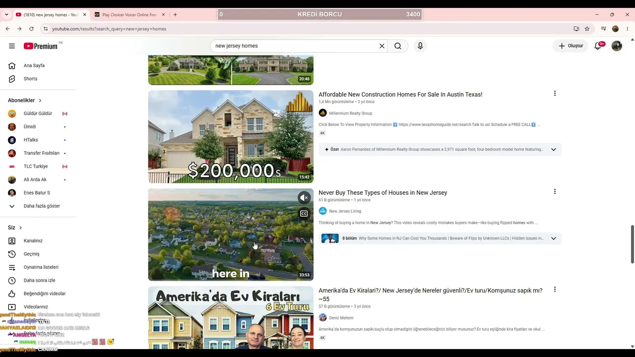
Task: Toggle captions on the New Jersey preview
Action: coord(304,214)
